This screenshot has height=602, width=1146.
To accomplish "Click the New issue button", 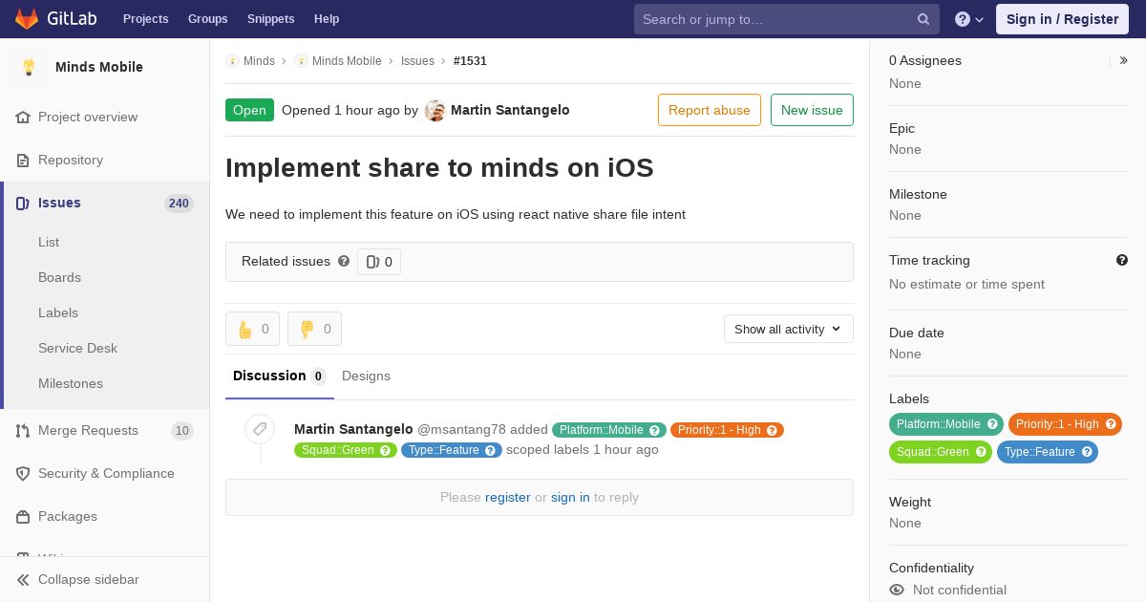I will (812, 110).
